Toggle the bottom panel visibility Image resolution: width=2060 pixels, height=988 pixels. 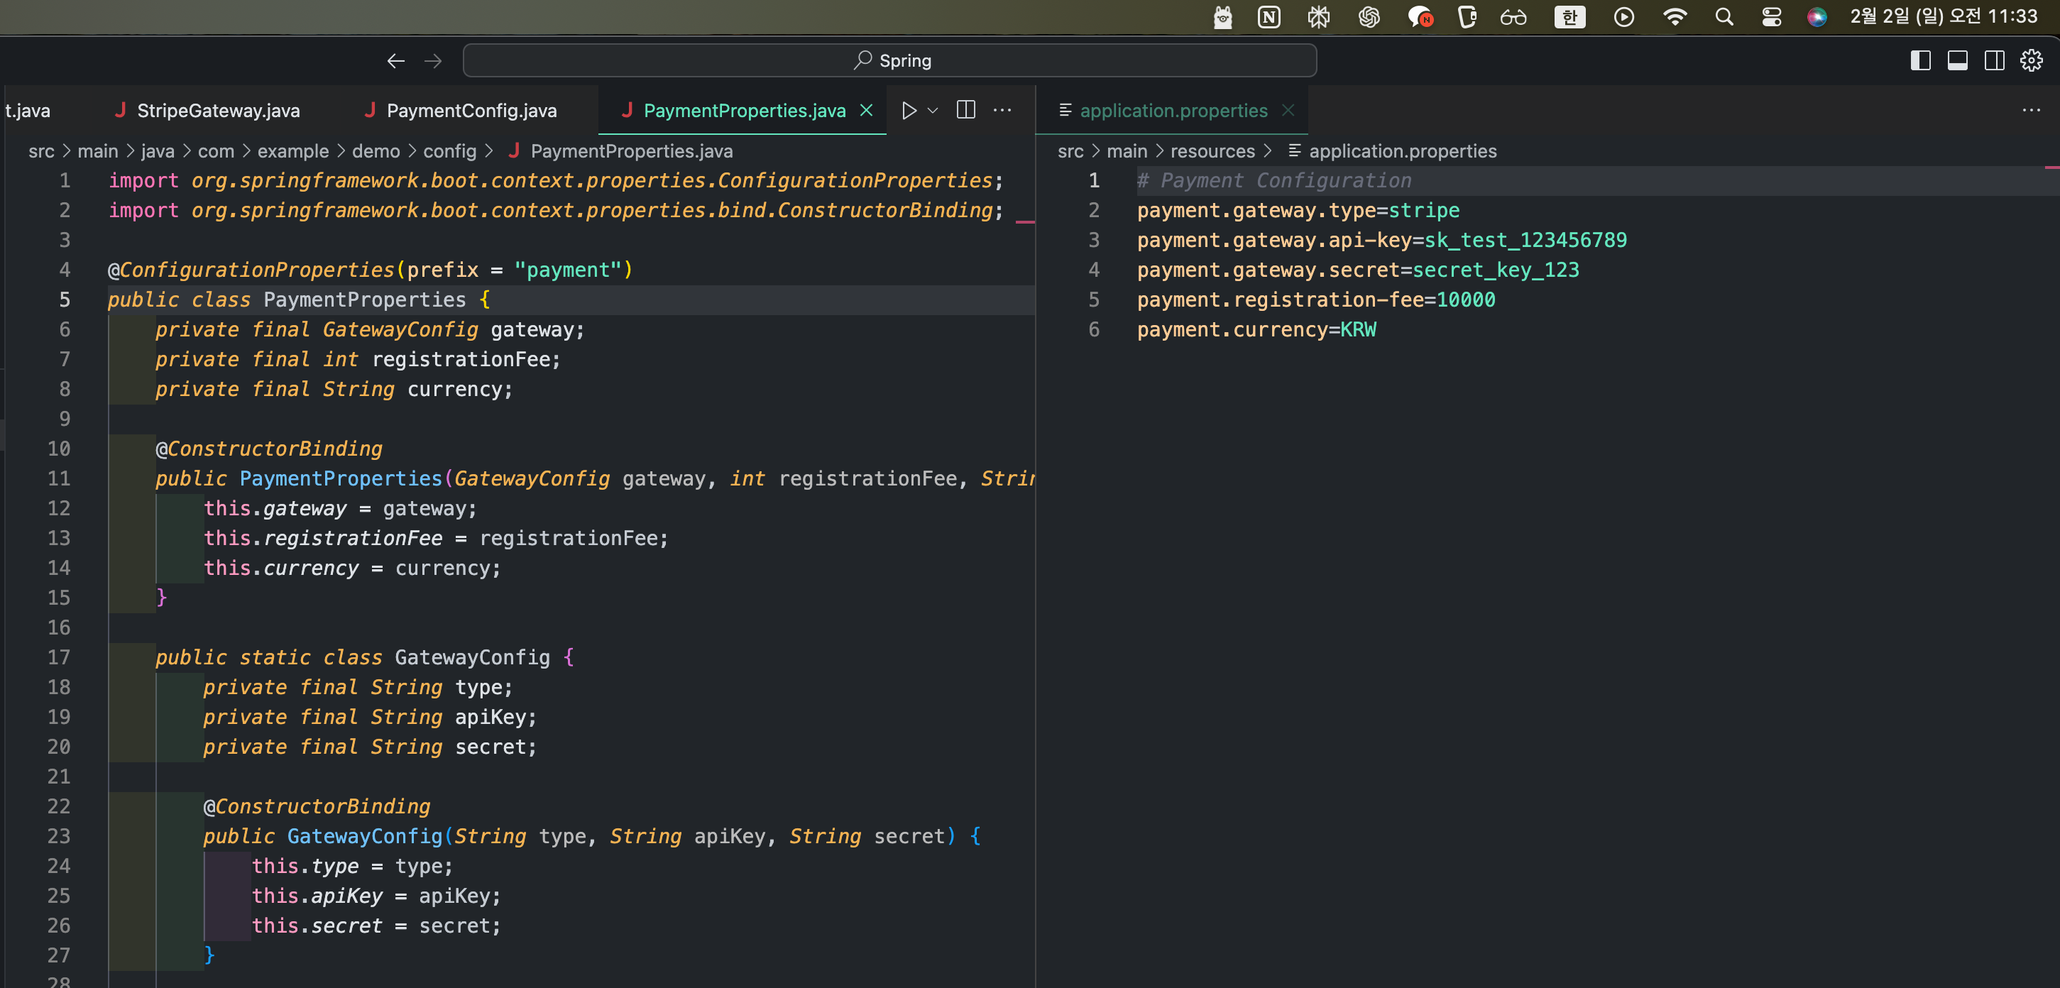pyautogui.click(x=1957, y=61)
